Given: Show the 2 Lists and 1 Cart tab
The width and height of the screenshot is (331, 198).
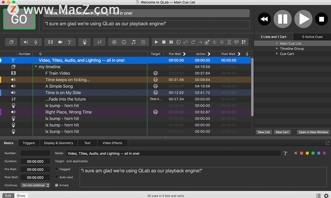Looking at the screenshot, I should click(273, 37).
